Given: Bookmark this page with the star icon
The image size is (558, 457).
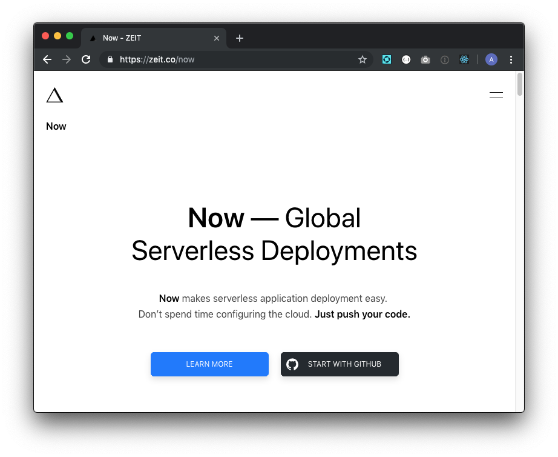Looking at the screenshot, I should click(363, 59).
